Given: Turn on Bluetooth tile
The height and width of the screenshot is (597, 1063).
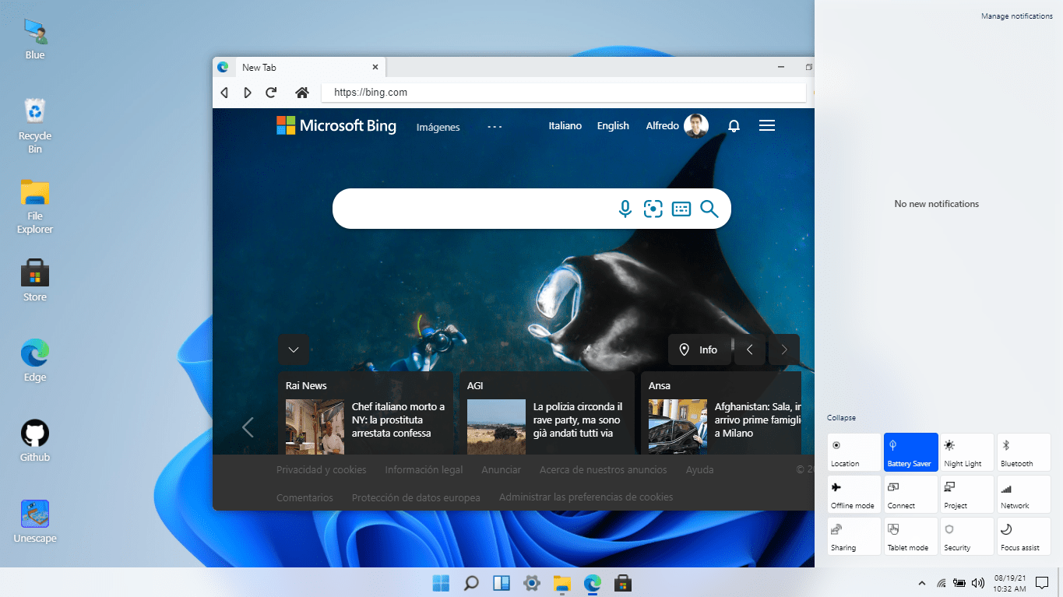Looking at the screenshot, I should 1023,453.
